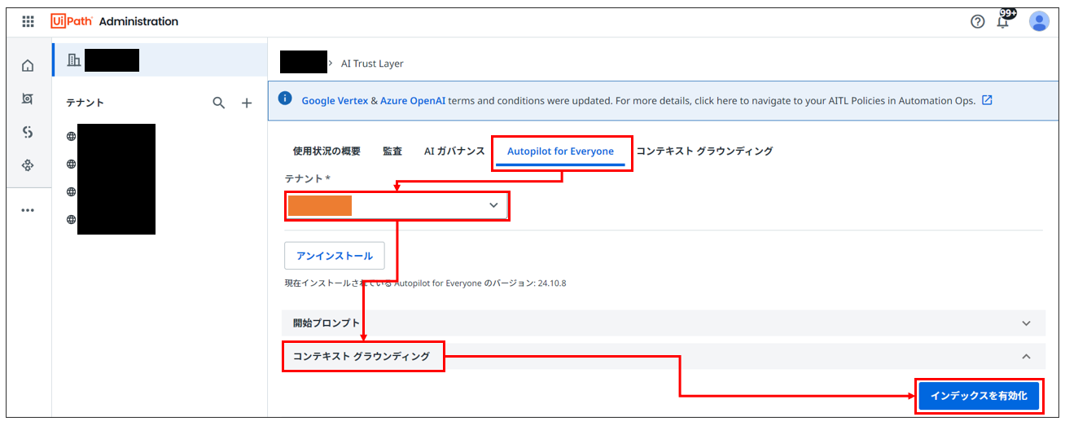The image size is (1065, 426).
Task: Search tenants with magnifier icon
Action: tap(218, 103)
